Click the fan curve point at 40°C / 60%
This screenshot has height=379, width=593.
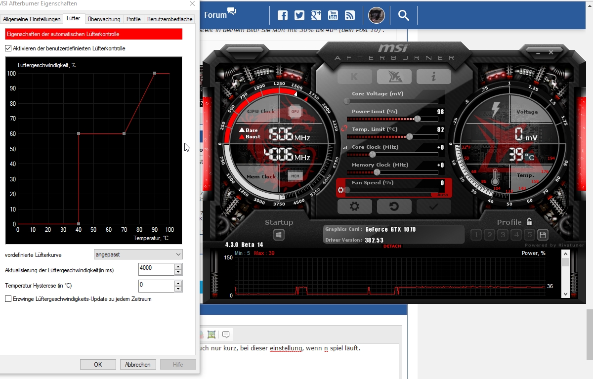tap(79, 133)
